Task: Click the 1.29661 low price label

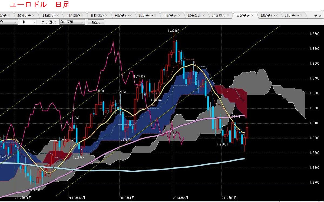Action: [222, 144]
